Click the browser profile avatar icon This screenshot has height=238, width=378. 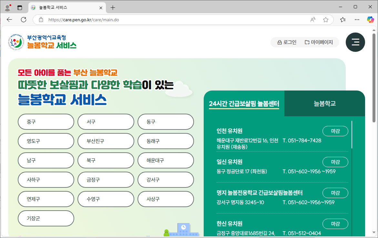[7, 7]
